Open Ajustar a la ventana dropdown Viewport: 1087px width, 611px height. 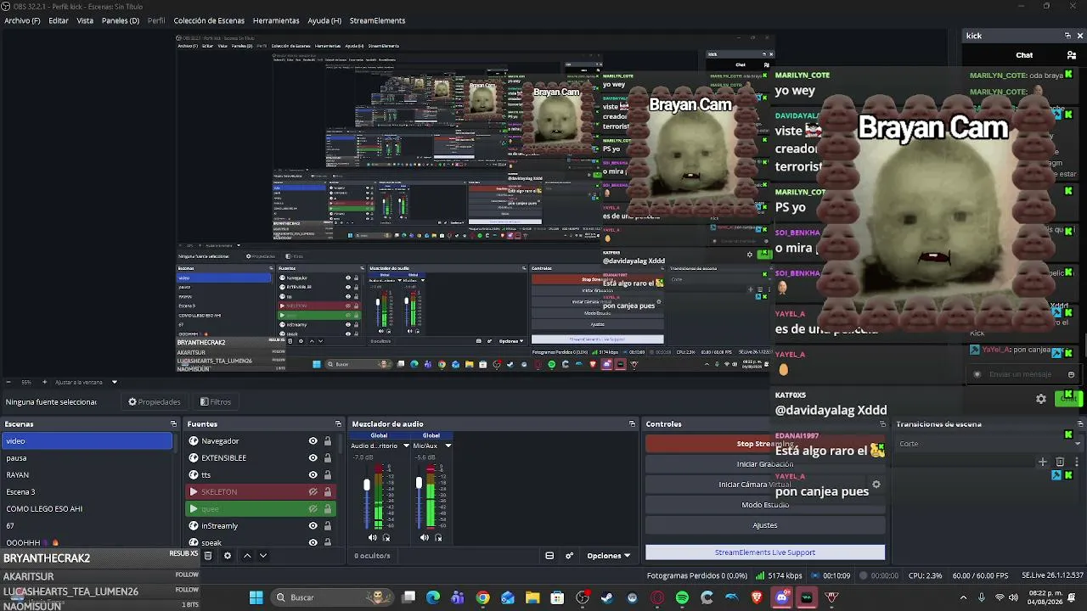click(x=87, y=382)
